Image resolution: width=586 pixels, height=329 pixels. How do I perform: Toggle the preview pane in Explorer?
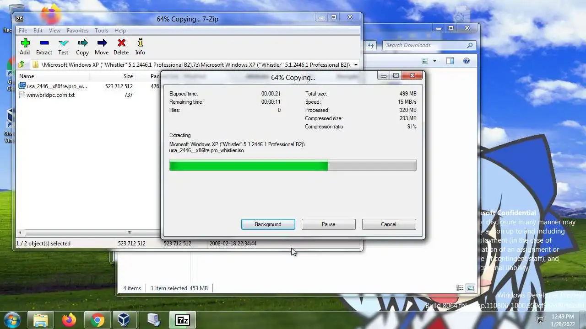pos(450,61)
